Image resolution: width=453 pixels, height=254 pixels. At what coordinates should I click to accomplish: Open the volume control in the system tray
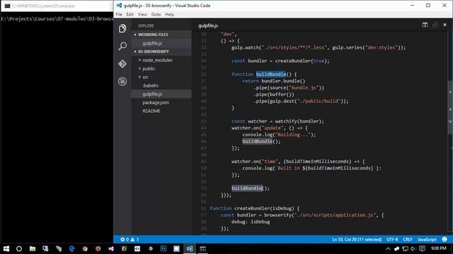point(413,248)
